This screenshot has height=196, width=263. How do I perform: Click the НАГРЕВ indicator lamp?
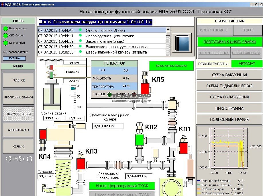click(109, 95)
